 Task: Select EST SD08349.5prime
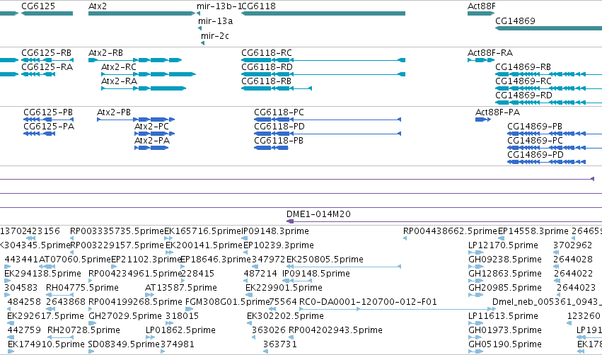[x=124, y=344]
